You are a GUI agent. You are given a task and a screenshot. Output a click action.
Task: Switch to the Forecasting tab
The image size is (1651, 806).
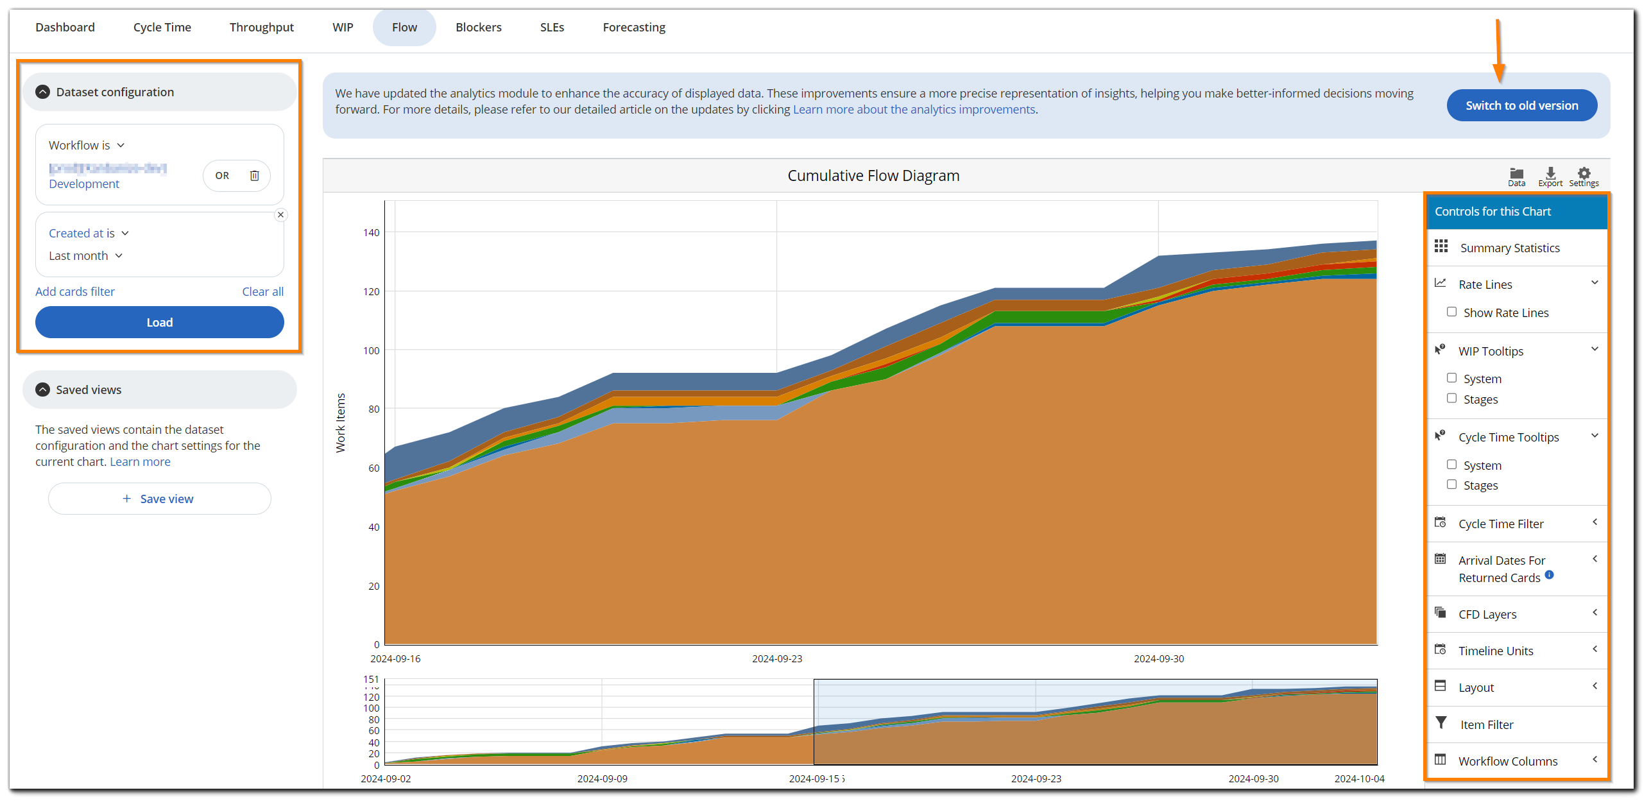[633, 27]
